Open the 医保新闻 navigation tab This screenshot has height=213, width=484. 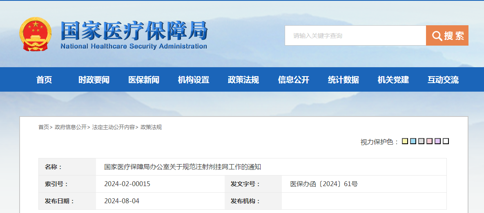[x=144, y=80]
